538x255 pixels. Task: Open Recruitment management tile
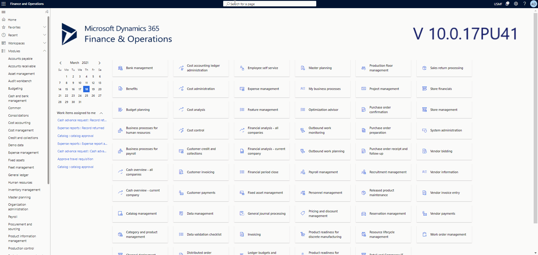(x=383, y=172)
